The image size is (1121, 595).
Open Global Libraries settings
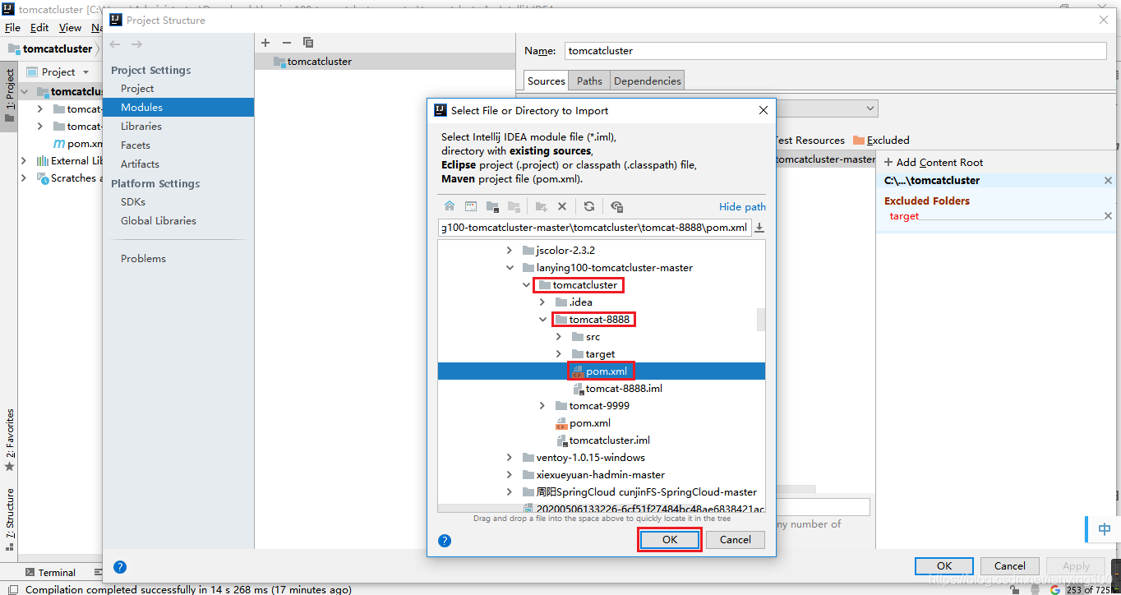coord(159,221)
